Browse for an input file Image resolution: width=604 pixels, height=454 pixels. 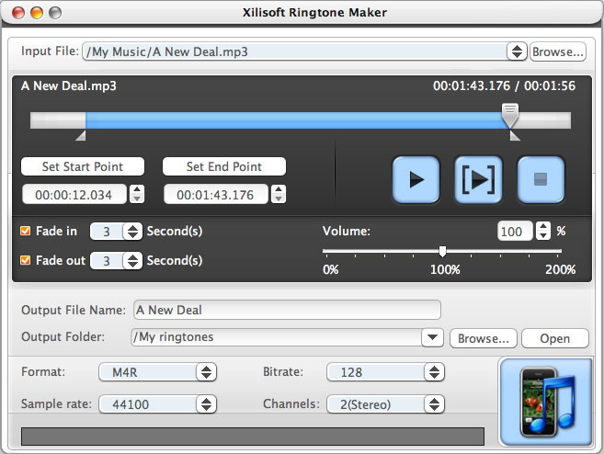coord(557,51)
